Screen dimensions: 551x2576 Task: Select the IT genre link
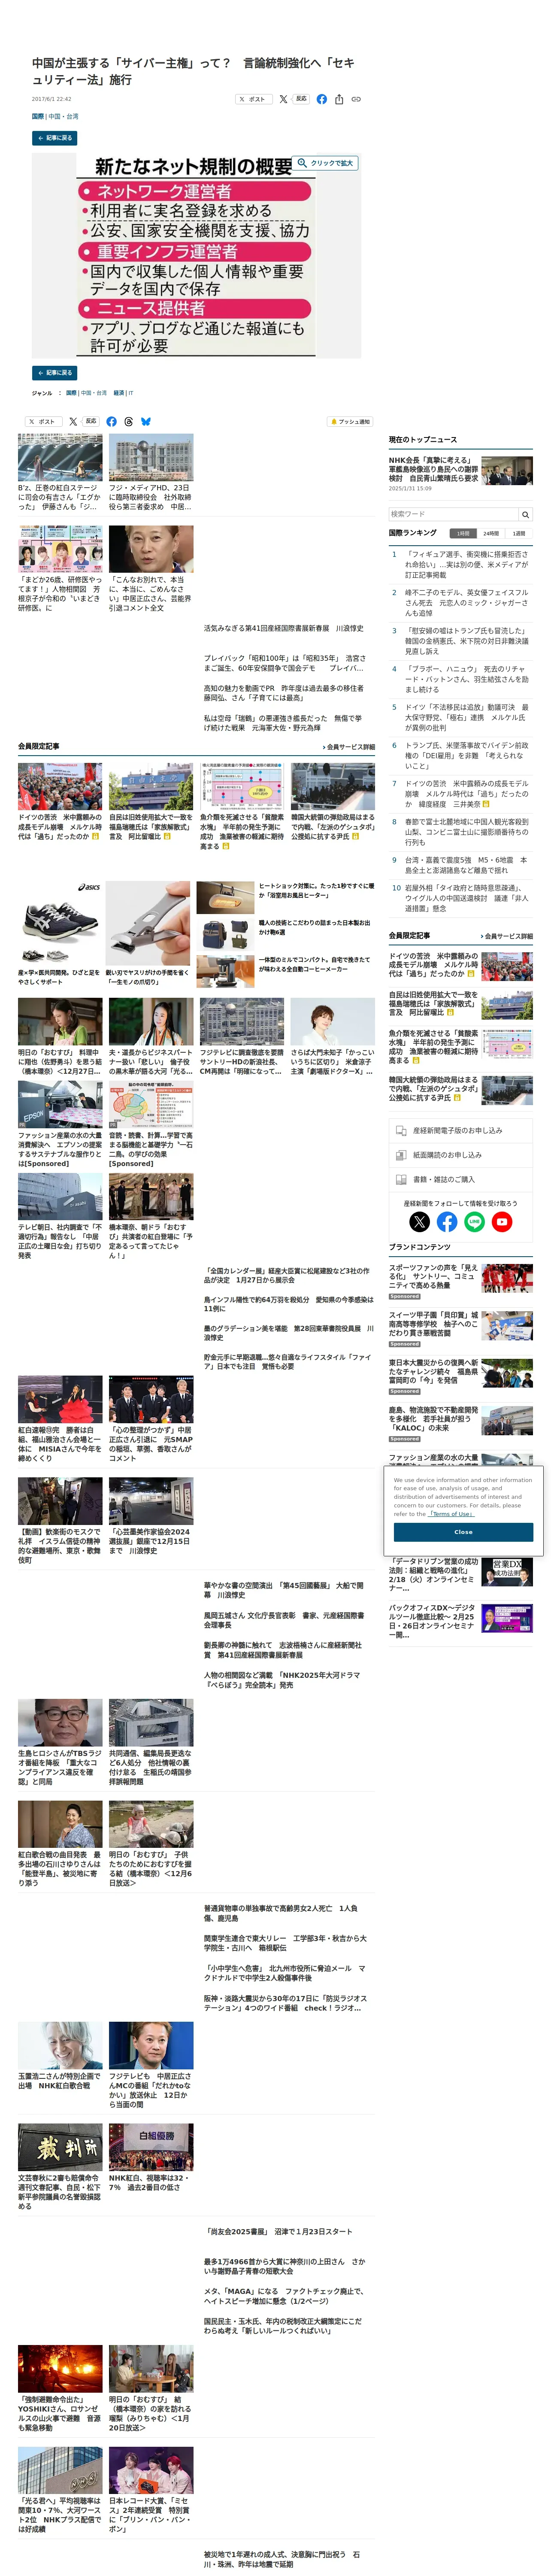pos(130,393)
